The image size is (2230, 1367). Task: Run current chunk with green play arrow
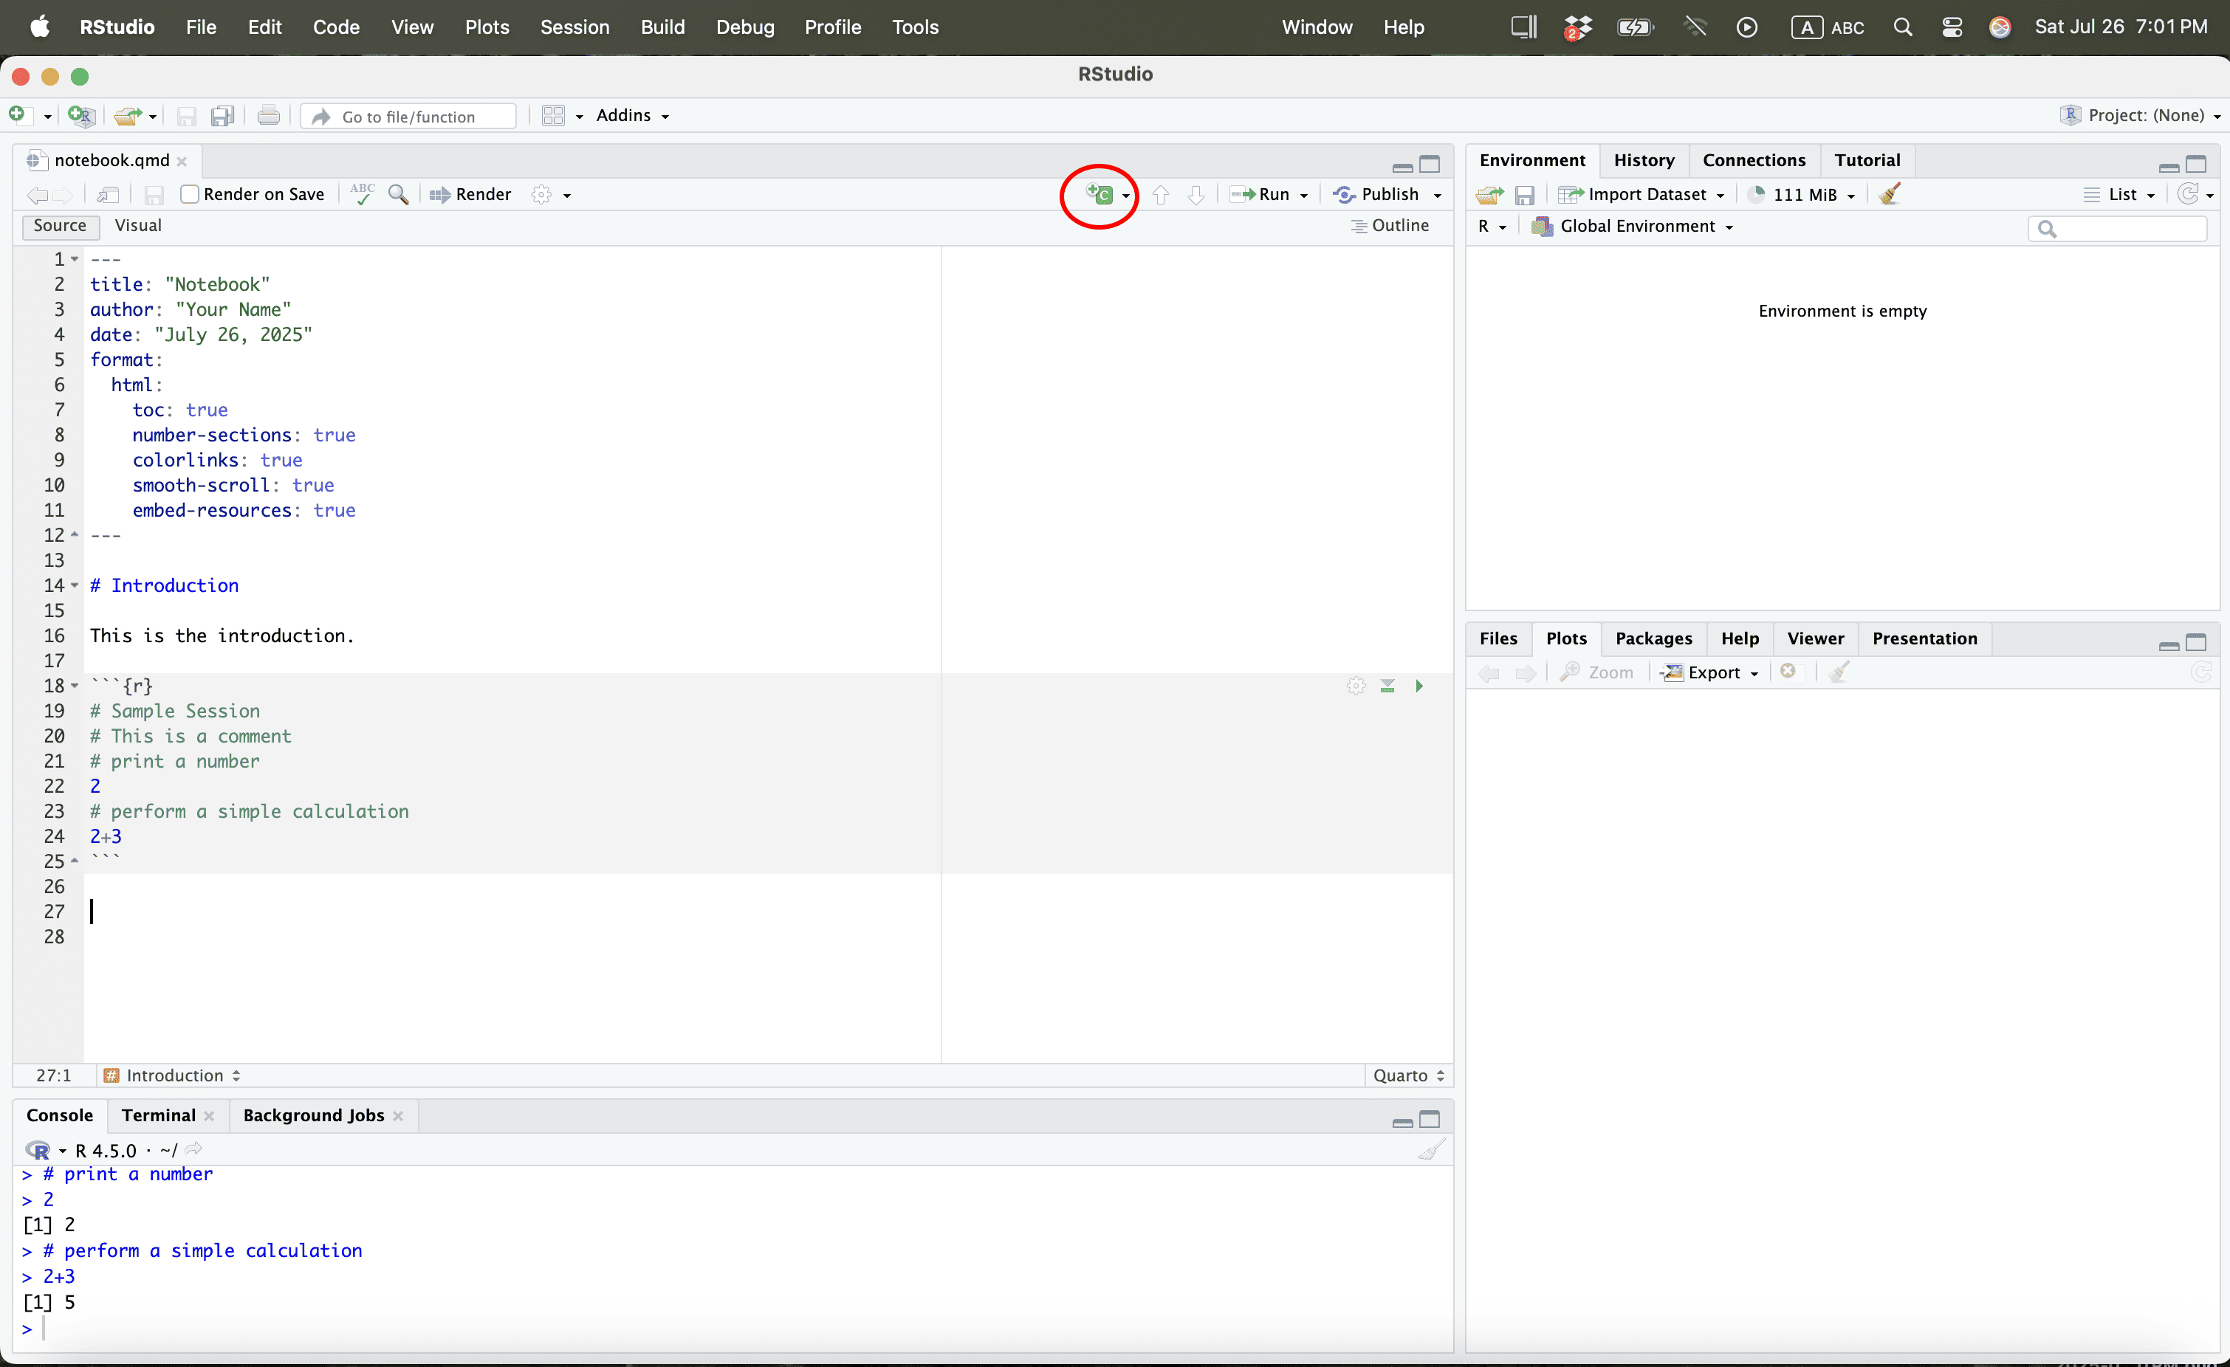(x=1419, y=686)
